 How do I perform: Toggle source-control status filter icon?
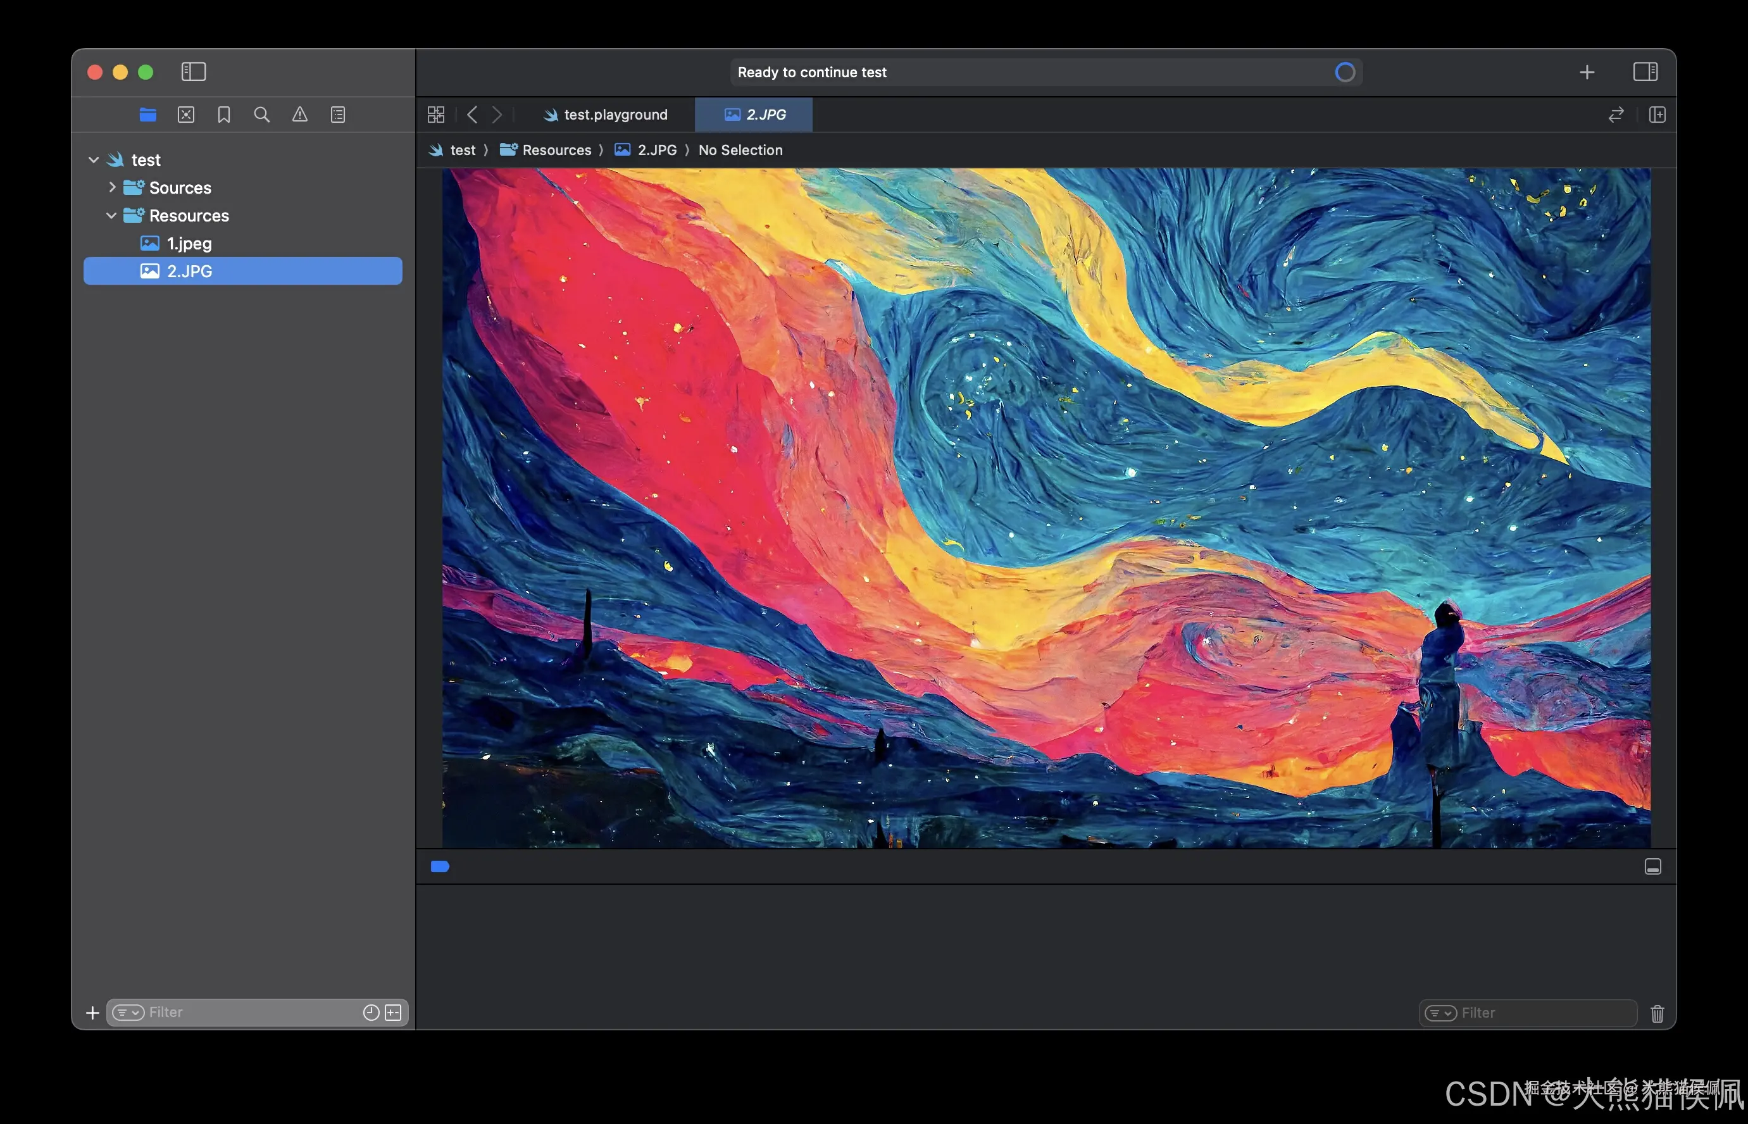coord(394,1013)
